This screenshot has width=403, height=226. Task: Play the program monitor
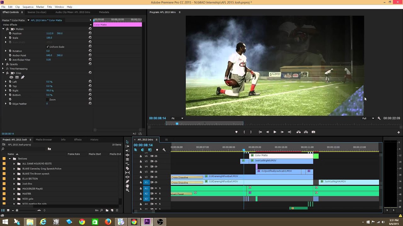tap(275, 132)
